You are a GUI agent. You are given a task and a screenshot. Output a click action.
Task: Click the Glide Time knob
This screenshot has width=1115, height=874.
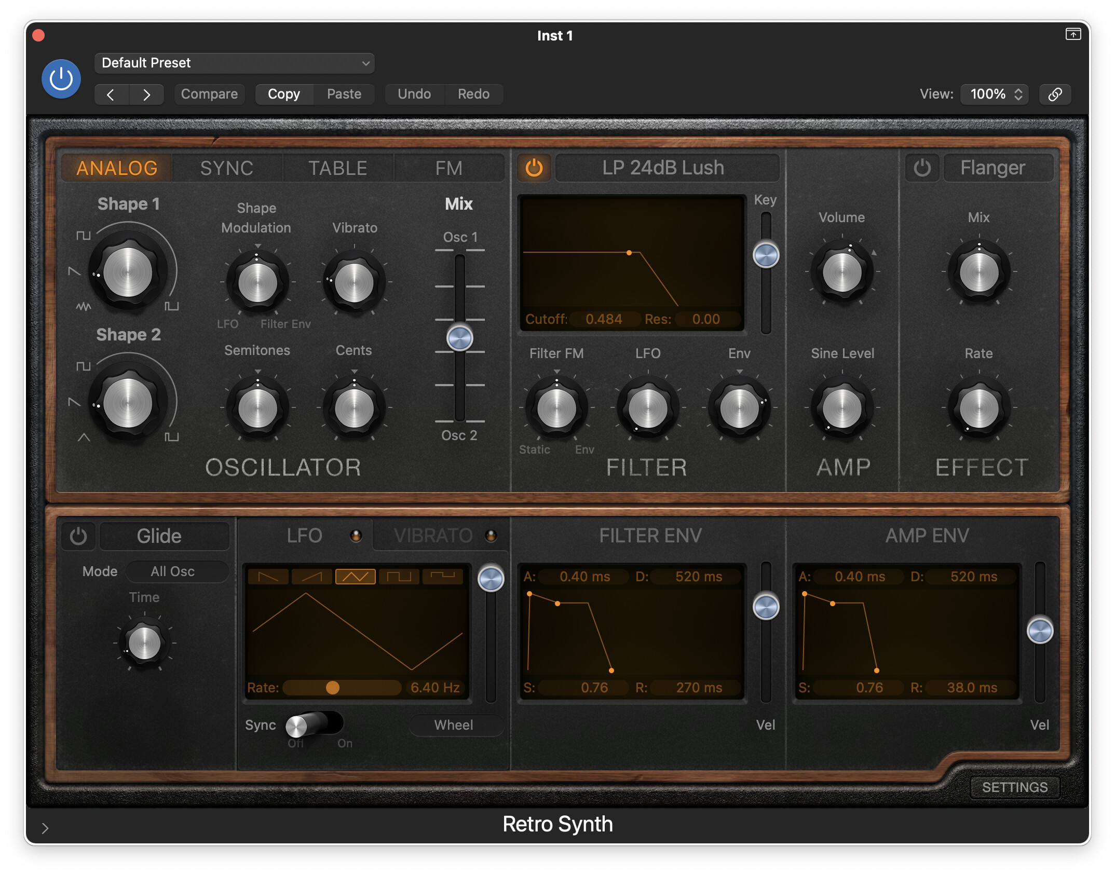pos(144,643)
